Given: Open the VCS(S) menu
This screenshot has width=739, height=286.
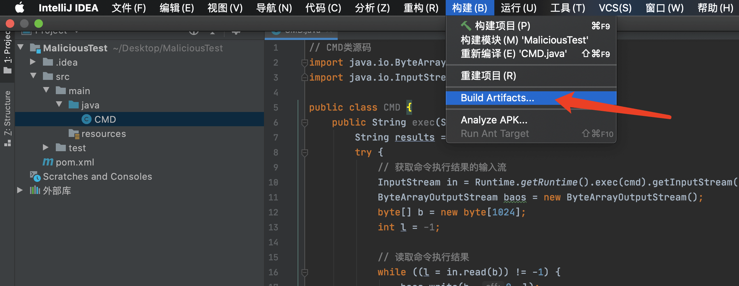Looking at the screenshot, I should (x=615, y=8).
